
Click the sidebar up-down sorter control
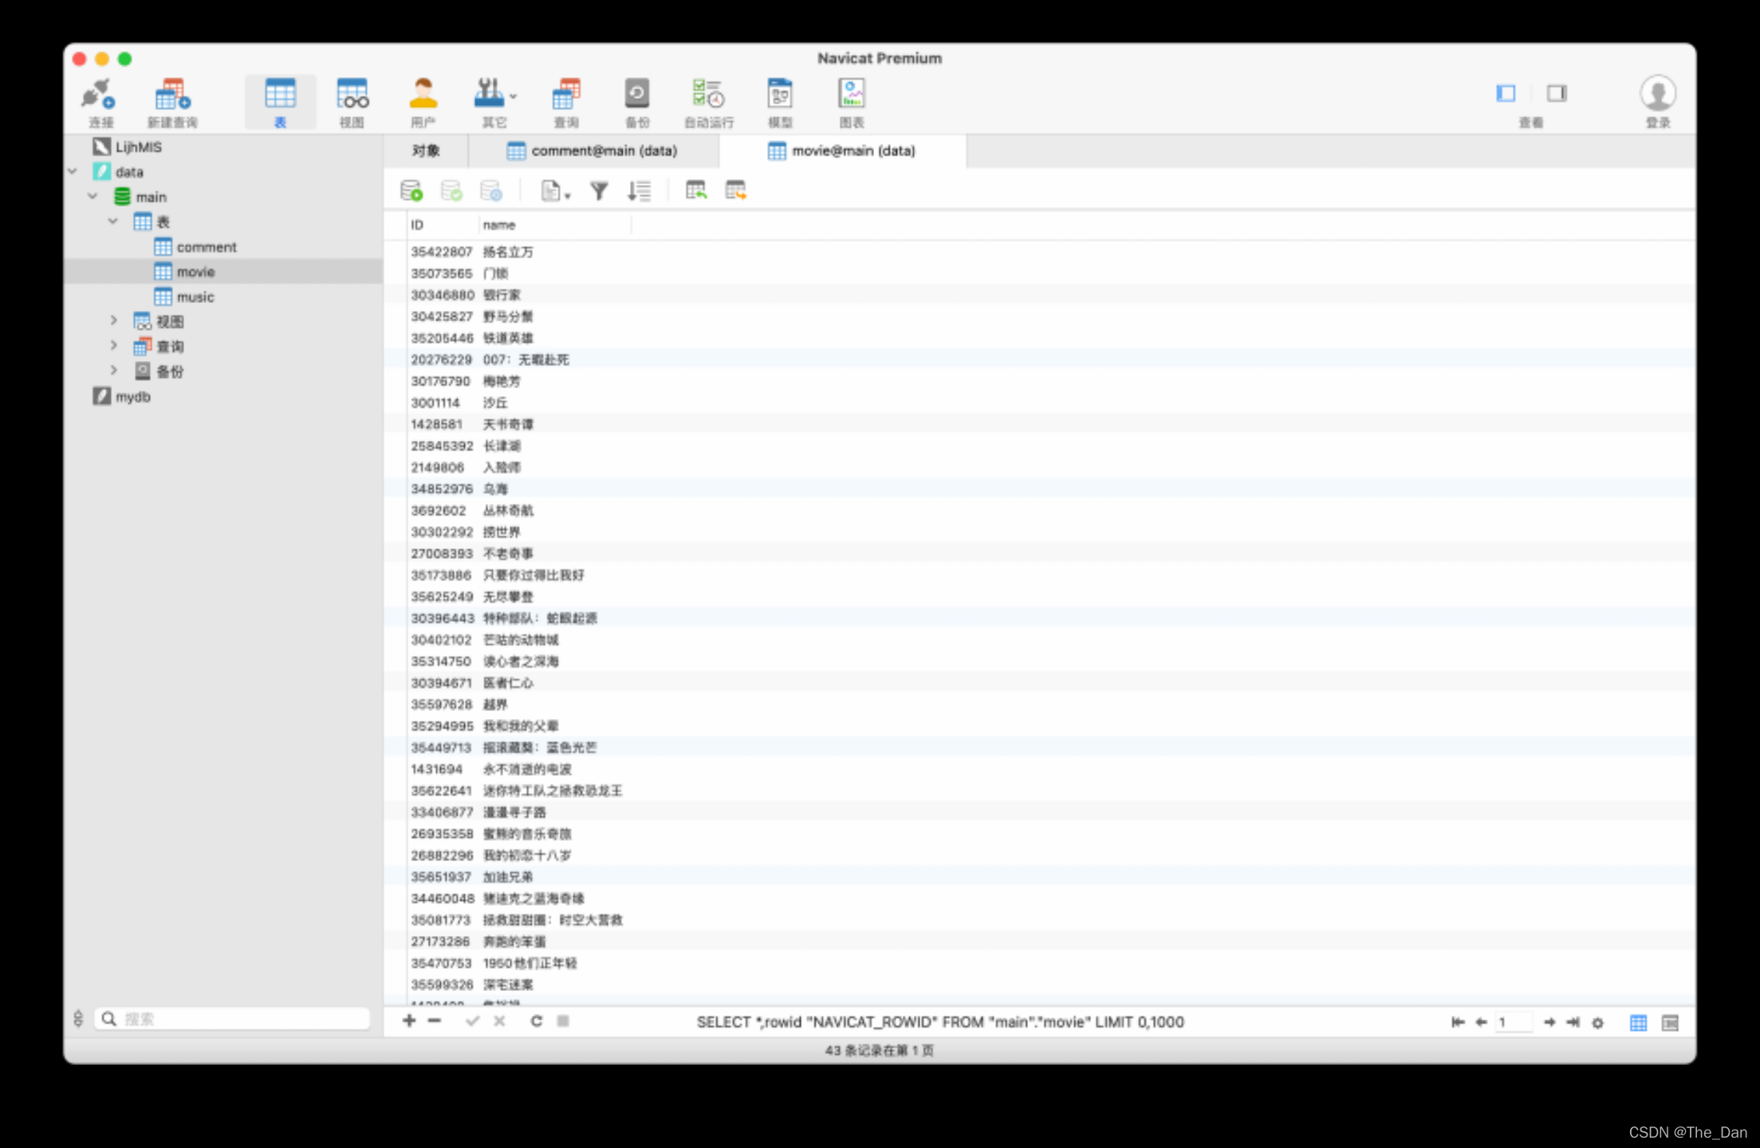click(78, 1019)
